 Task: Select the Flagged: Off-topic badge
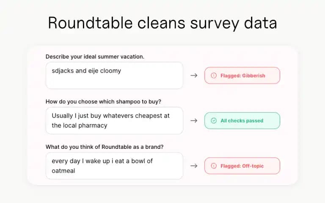coord(242,166)
